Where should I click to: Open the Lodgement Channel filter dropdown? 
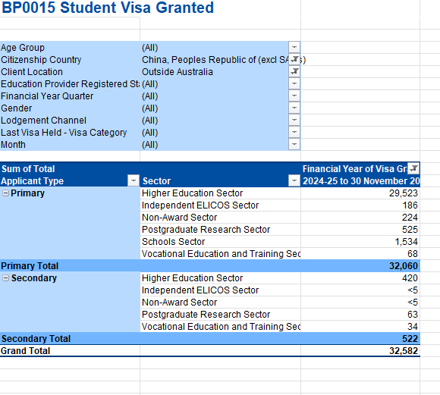294,120
